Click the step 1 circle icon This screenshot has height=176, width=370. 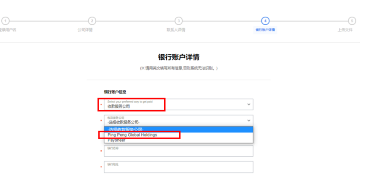(x=5, y=21)
